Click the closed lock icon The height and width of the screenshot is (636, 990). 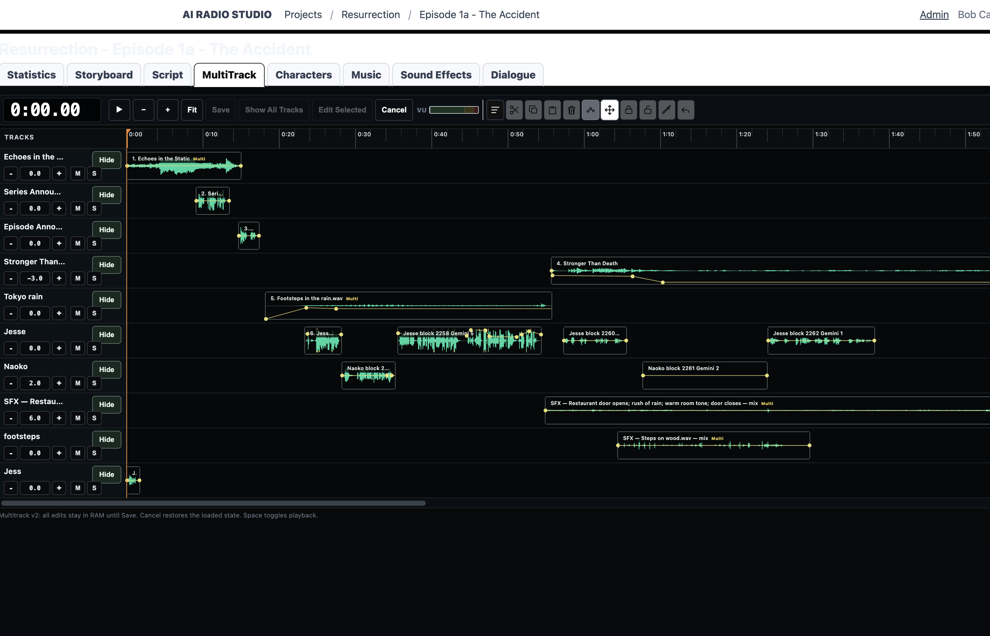[629, 110]
